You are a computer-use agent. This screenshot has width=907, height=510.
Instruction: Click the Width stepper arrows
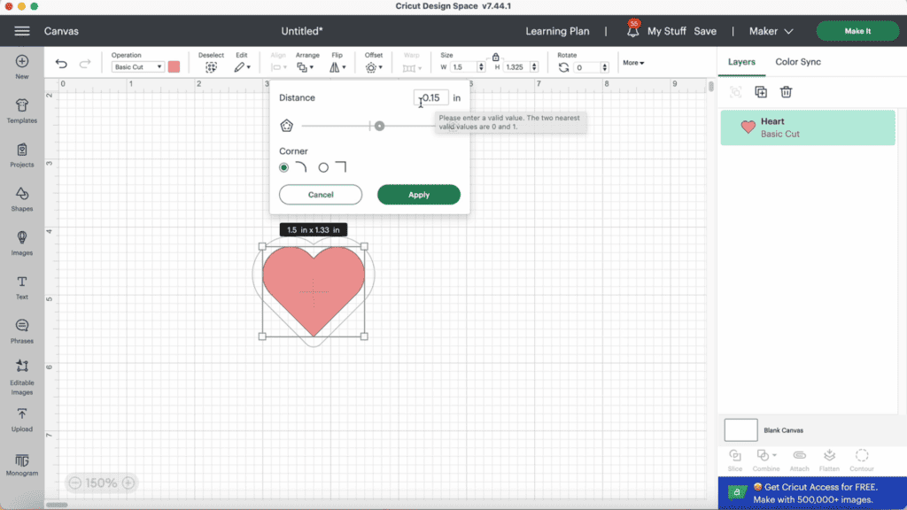(x=481, y=67)
